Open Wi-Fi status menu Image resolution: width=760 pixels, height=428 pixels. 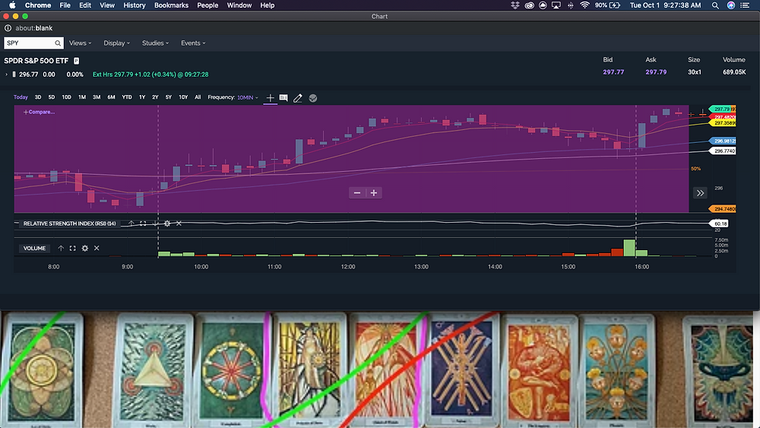(x=584, y=5)
